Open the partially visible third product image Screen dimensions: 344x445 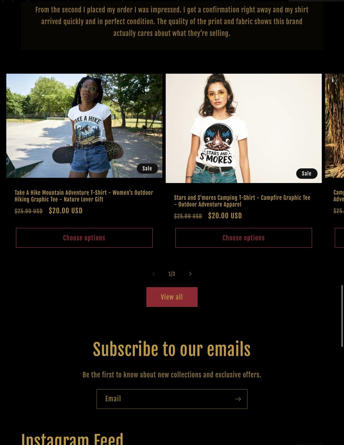coord(335,126)
